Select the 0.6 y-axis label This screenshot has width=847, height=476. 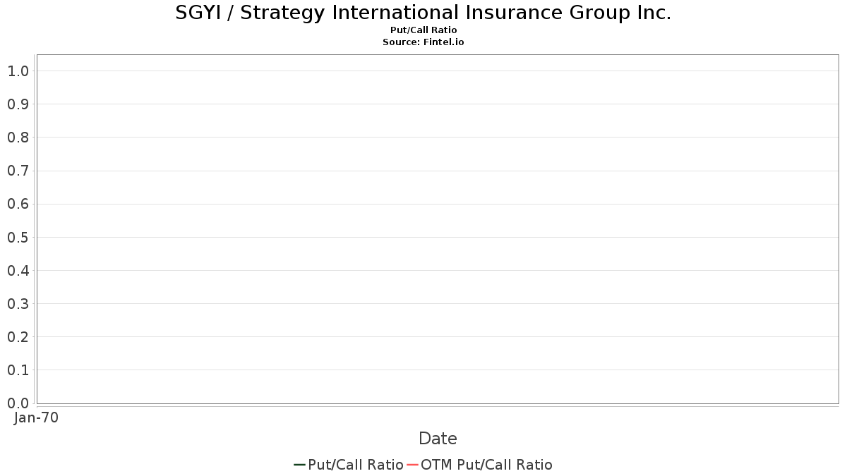click(18, 204)
